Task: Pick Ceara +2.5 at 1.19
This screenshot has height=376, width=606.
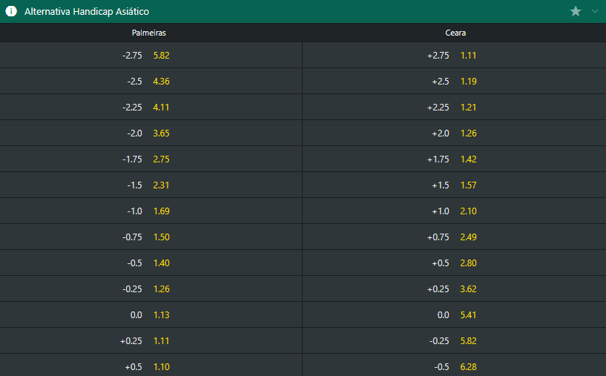Action: (x=454, y=81)
